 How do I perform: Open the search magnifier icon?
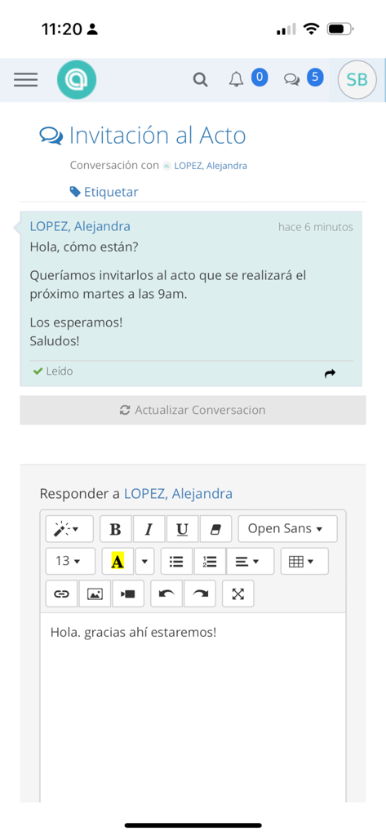200,80
